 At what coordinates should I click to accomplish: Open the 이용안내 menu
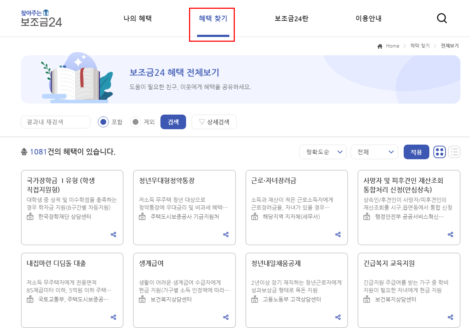pyautogui.click(x=369, y=19)
